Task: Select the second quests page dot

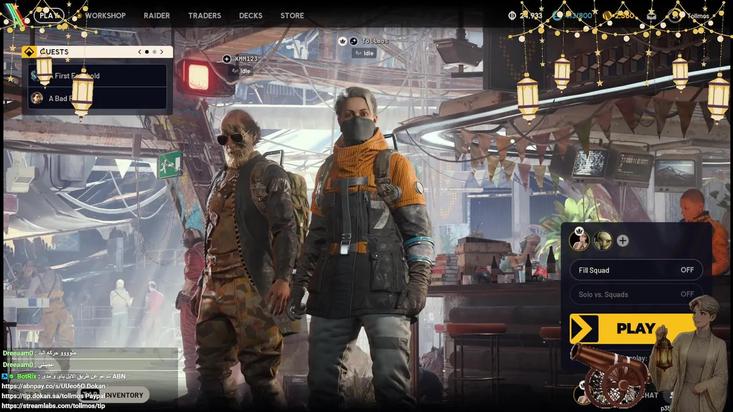Action: [x=154, y=51]
